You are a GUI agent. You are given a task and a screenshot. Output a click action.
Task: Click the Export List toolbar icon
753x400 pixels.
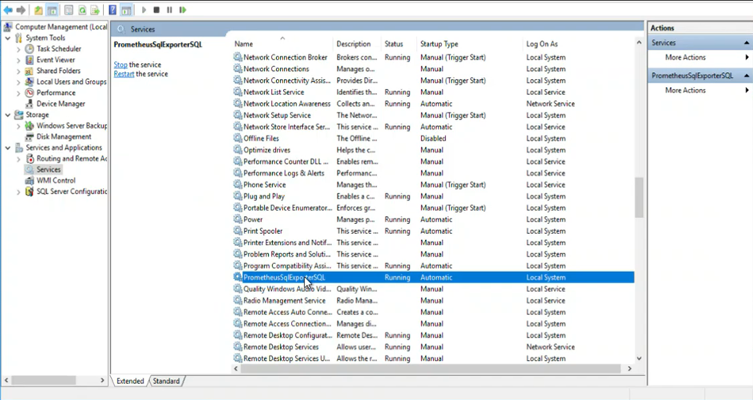(x=95, y=9)
